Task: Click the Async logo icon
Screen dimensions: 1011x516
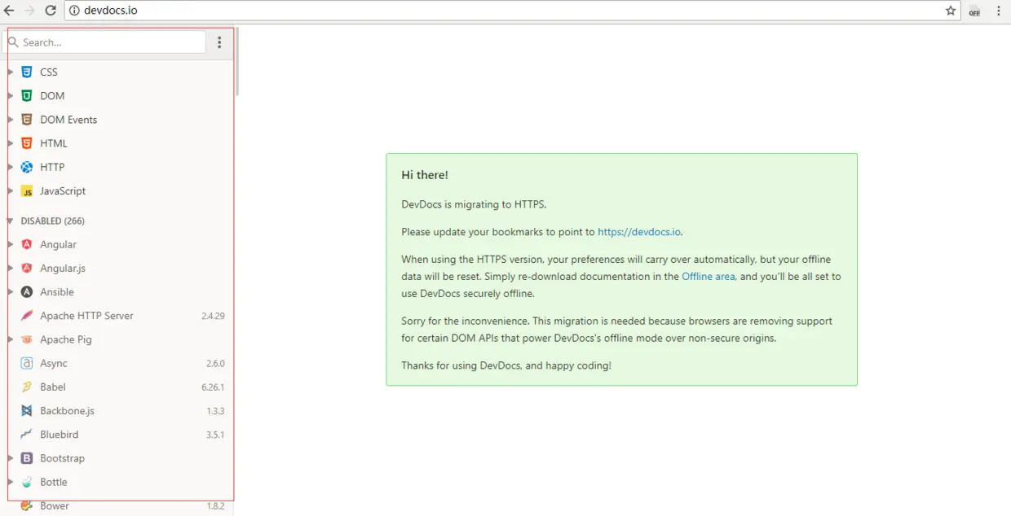Action: [27, 363]
